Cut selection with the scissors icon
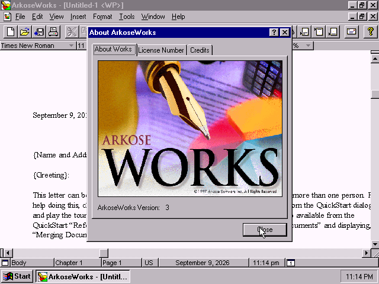 [72, 31]
